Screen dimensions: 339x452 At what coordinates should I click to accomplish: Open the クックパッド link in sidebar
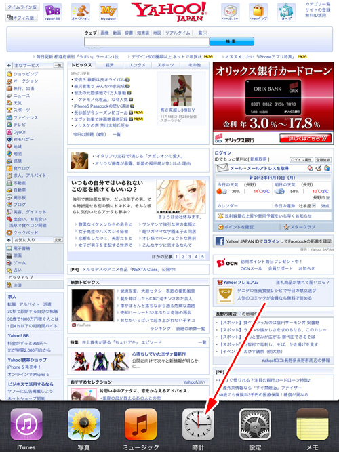tap(26, 232)
